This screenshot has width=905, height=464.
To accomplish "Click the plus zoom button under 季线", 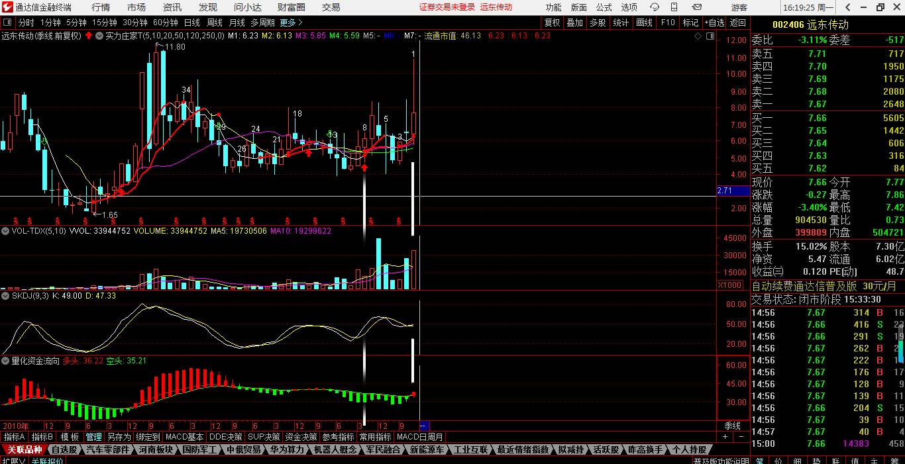I will click(x=725, y=437).
